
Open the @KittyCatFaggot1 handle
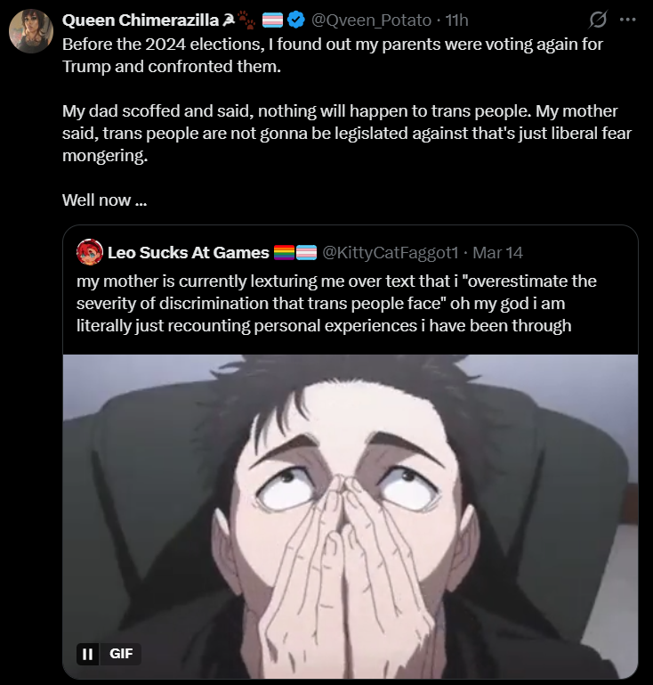(390, 252)
